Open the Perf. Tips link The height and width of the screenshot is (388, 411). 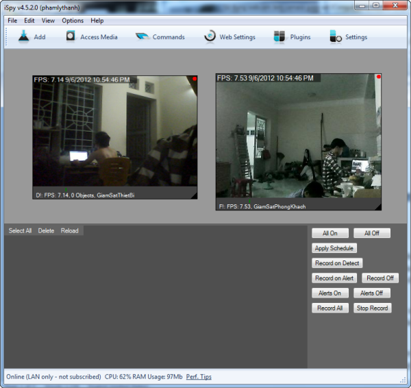click(199, 377)
